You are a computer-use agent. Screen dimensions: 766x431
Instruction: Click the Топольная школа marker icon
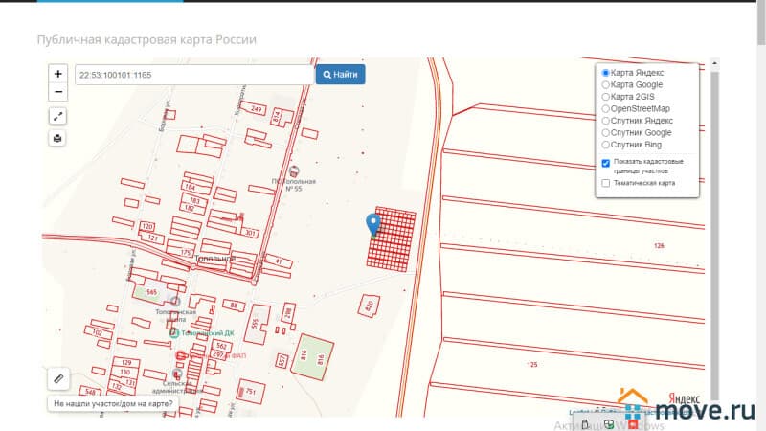tap(175, 301)
